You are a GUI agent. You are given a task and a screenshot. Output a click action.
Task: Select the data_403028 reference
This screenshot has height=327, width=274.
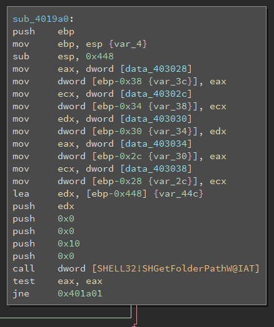coord(156,69)
